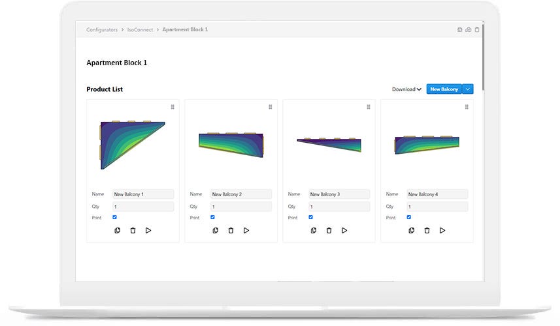Edit name field containing New Balcony 3
The image size is (560, 326).
click(339, 194)
